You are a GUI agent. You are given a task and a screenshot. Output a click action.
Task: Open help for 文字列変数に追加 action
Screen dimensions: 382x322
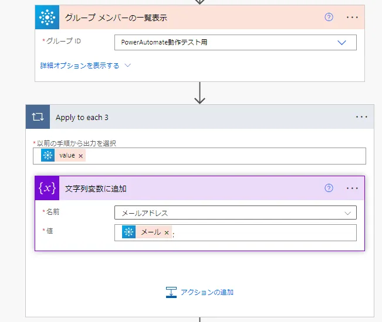[x=329, y=188]
